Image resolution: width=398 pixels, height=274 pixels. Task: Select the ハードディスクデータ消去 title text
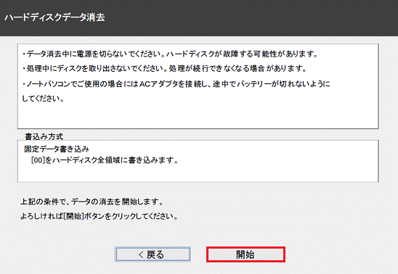54,17
